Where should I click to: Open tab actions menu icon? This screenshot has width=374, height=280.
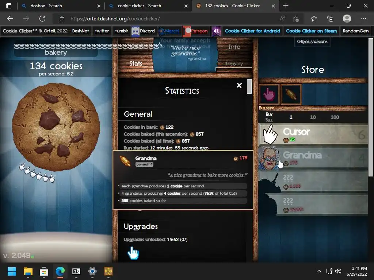[9, 6]
